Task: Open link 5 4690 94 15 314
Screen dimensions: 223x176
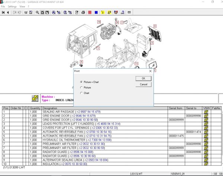Action: 109,124
